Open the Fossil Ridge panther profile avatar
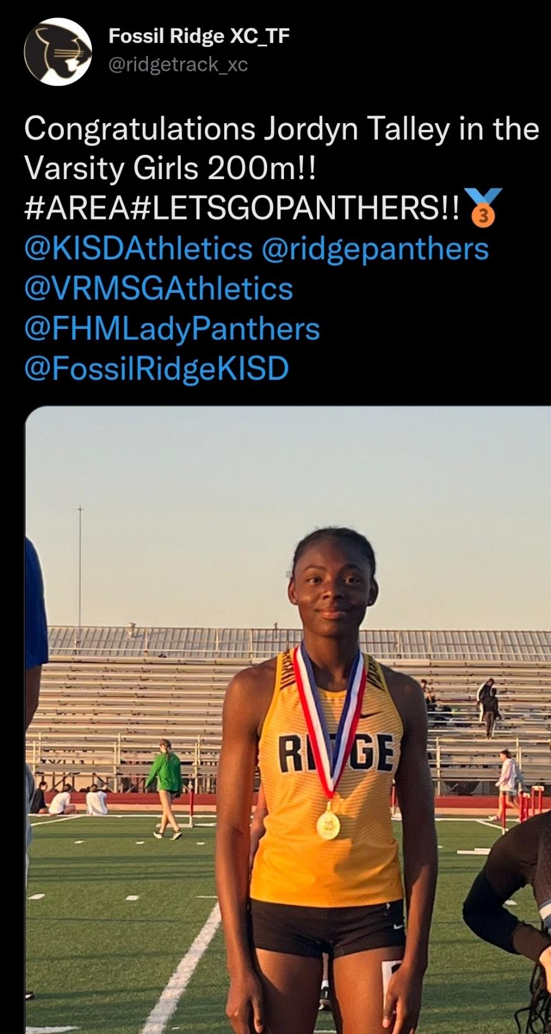551x1034 pixels. [x=58, y=50]
